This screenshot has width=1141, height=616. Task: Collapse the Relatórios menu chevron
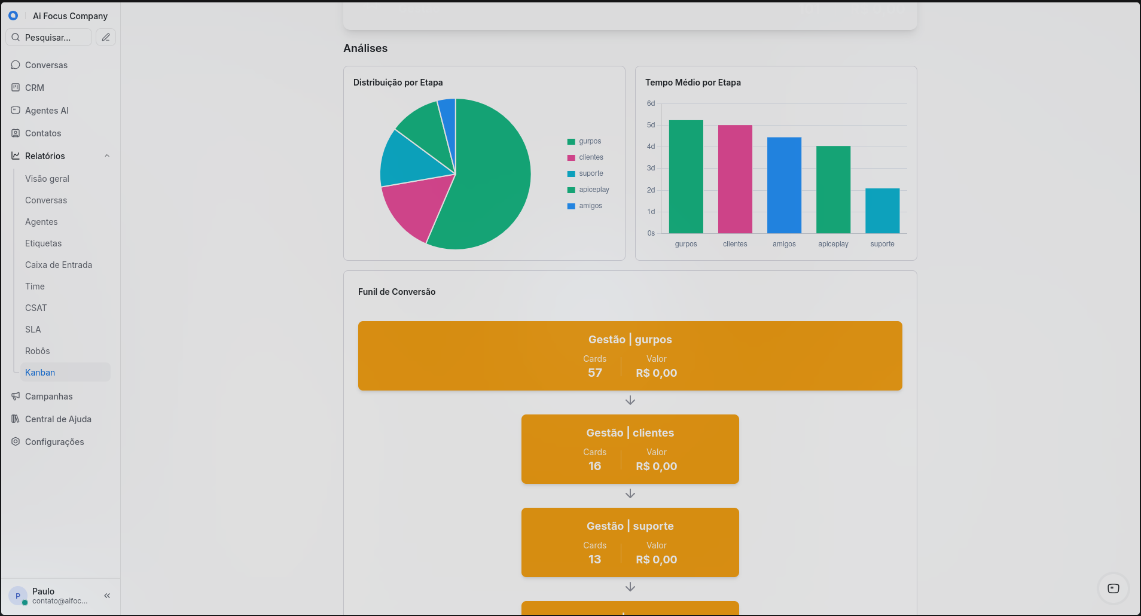point(107,156)
